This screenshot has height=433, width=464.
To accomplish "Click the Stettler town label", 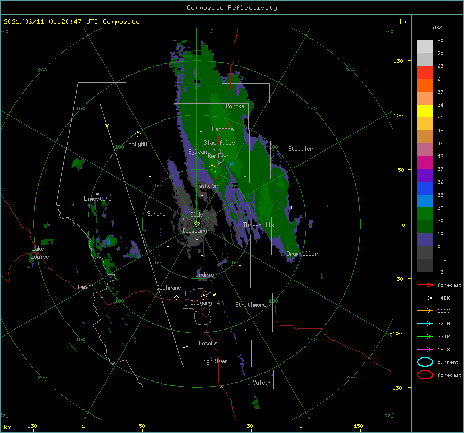I will coord(301,149).
